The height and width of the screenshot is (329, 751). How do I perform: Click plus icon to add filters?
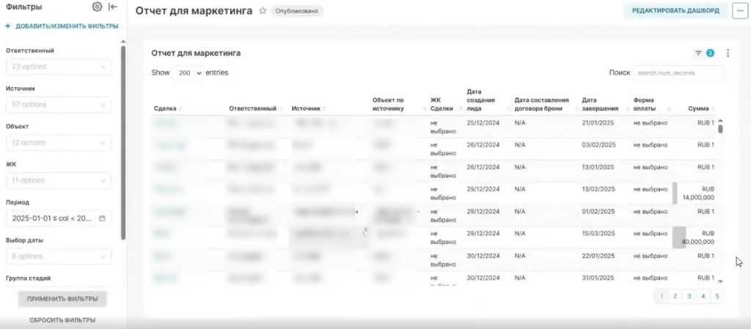[8, 26]
